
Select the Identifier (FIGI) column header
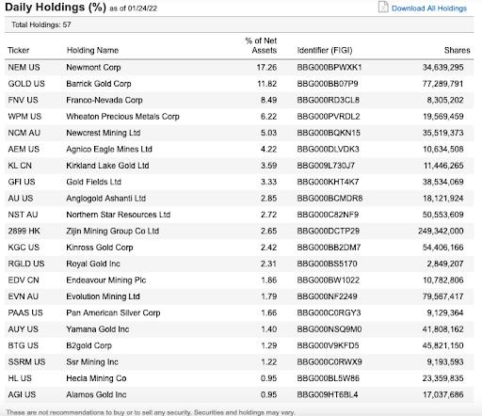[325, 50]
